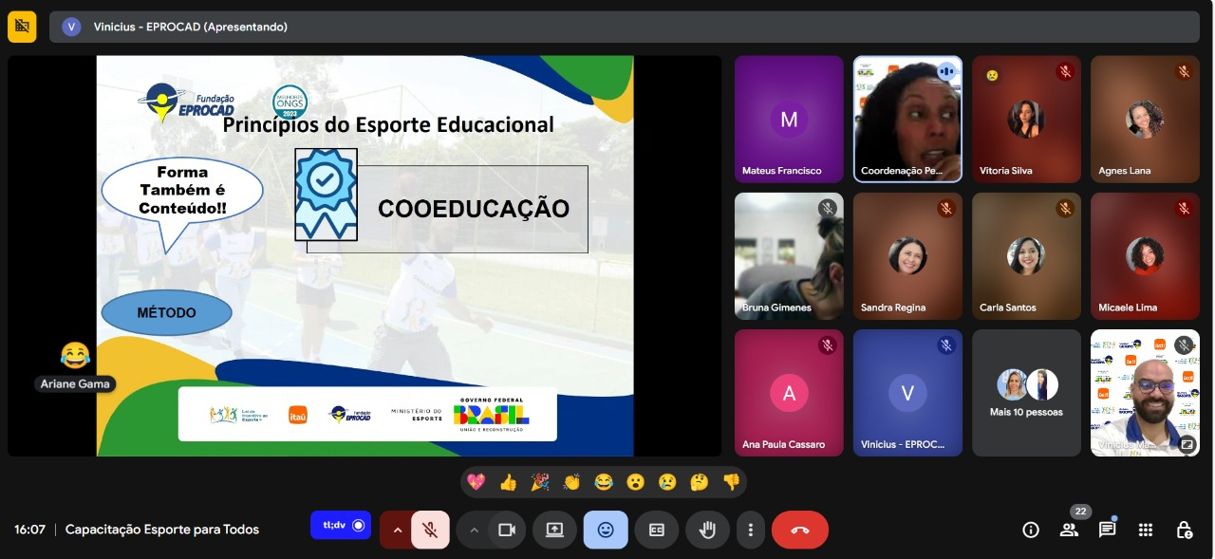Send the thumbs up reaction
This screenshot has width=1215, height=559.
[x=508, y=482]
